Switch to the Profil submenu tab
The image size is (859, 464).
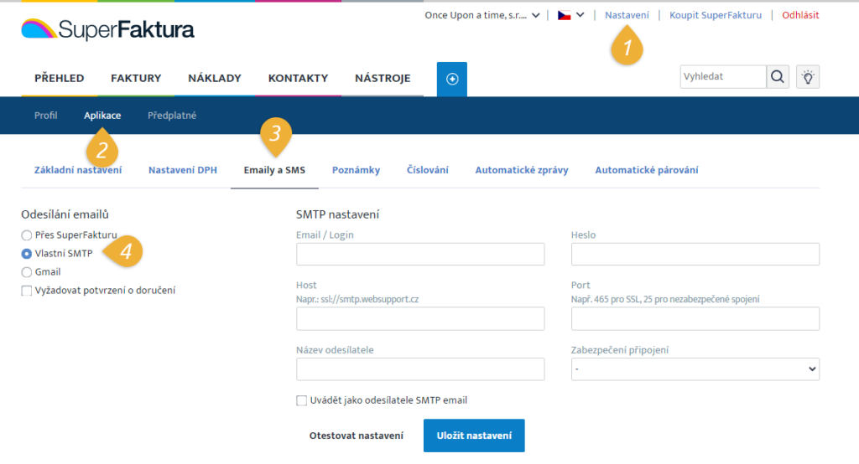coord(45,116)
